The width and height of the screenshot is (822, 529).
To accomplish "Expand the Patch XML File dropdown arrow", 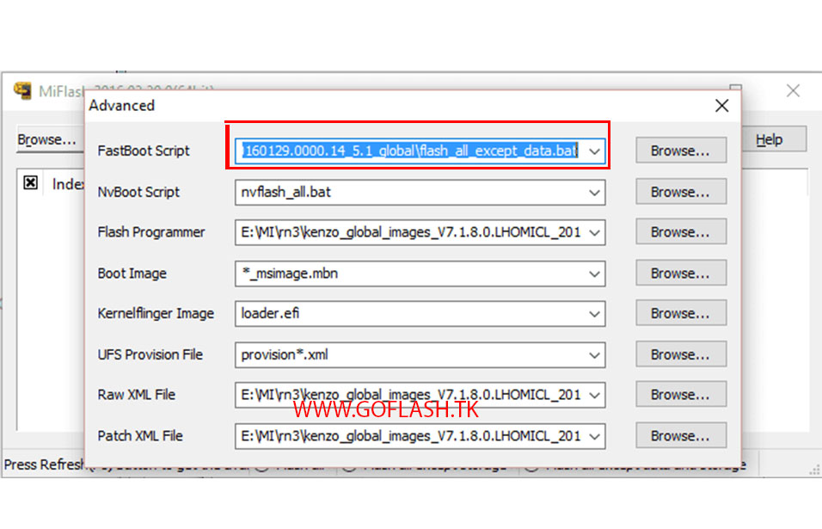I will point(594,436).
